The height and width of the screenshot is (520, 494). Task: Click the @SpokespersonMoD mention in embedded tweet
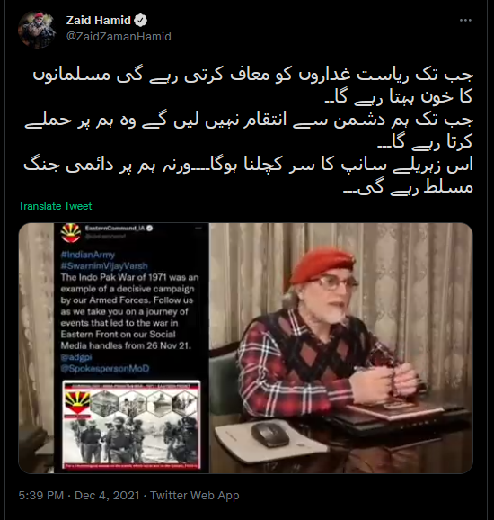click(x=105, y=369)
